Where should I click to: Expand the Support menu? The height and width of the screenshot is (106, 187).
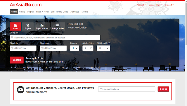click(169, 5)
